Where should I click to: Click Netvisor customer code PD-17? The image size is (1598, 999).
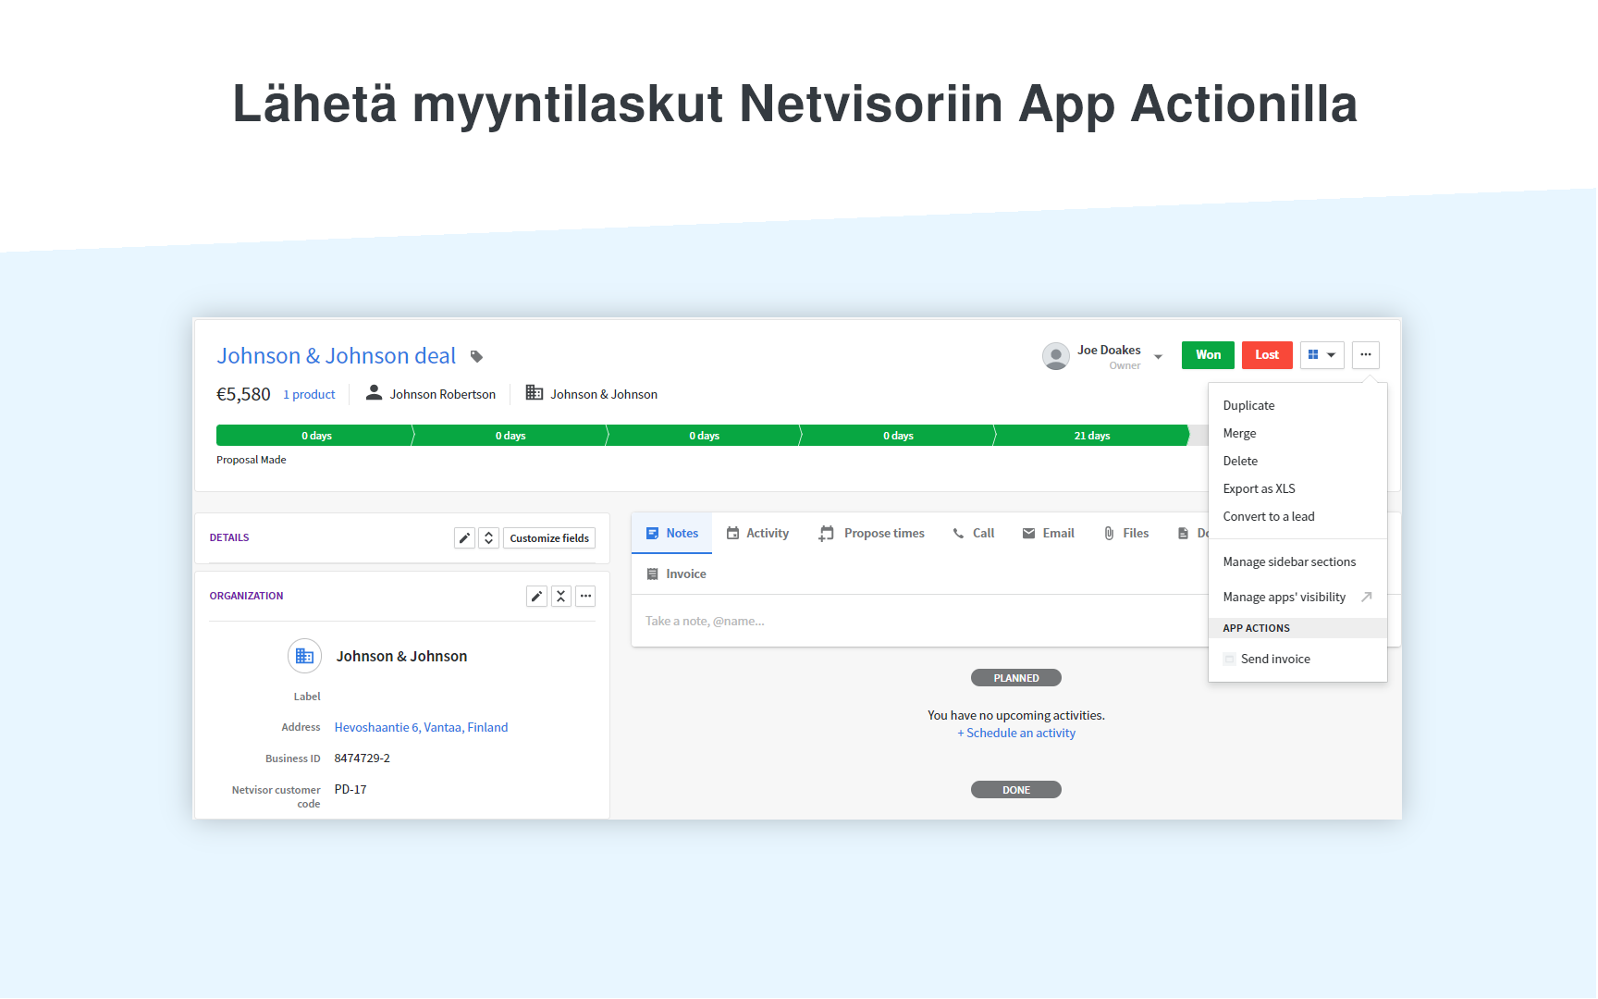tap(350, 790)
